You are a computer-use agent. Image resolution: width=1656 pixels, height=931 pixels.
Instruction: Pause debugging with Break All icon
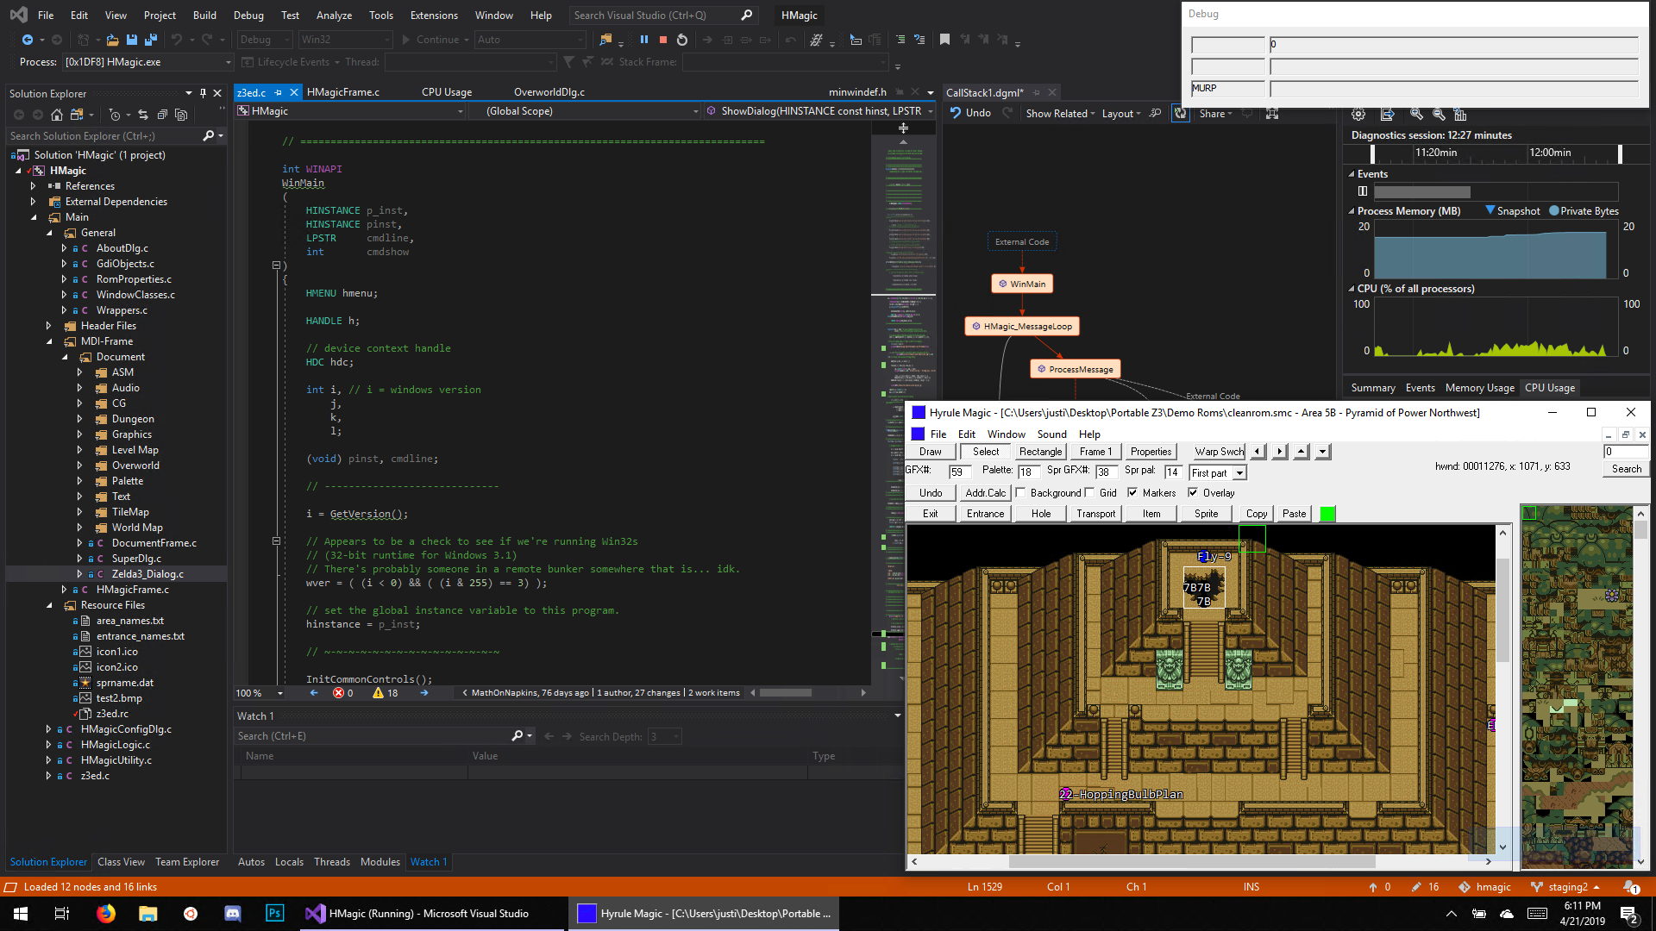click(x=643, y=40)
